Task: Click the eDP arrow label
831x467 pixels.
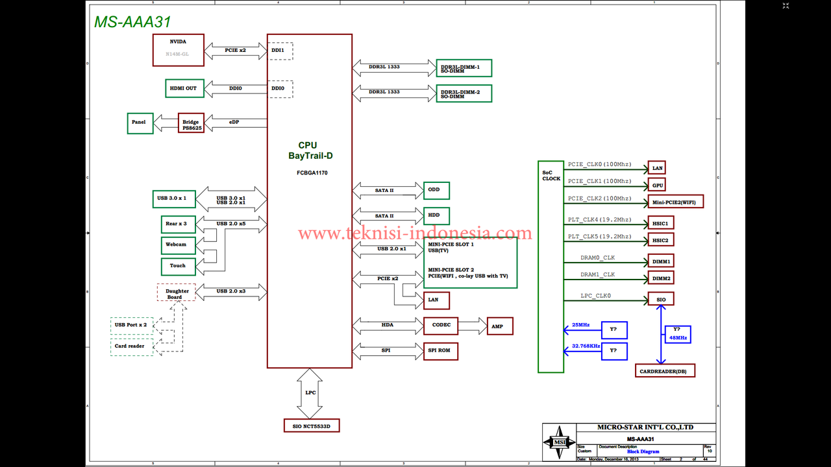Action: pyautogui.click(x=234, y=122)
